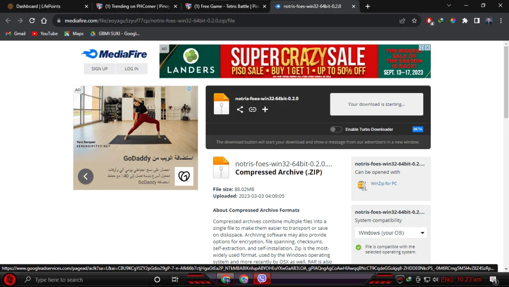Open the browser home page

click(44, 20)
